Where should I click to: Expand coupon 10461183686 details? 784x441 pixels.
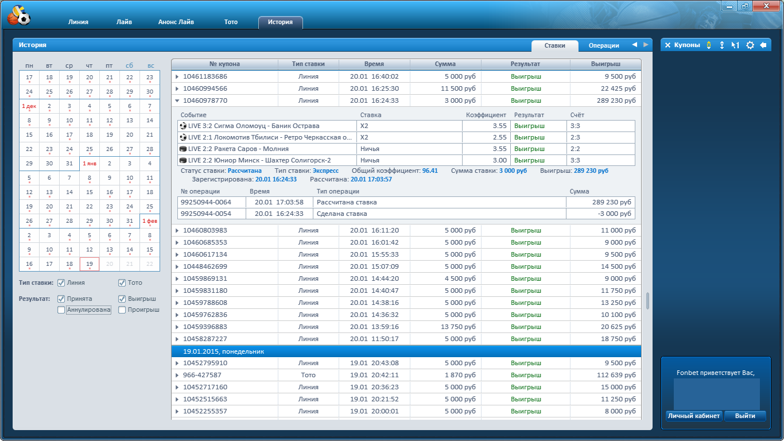[x=177, y=76]
